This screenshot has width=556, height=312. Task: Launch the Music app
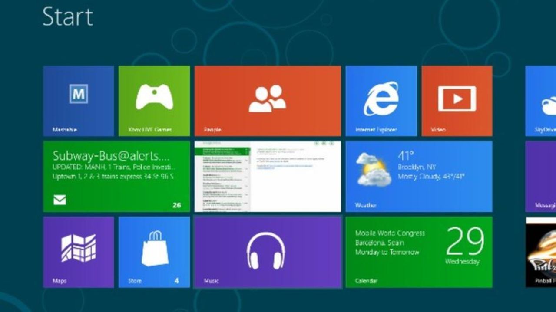(267, 252)
